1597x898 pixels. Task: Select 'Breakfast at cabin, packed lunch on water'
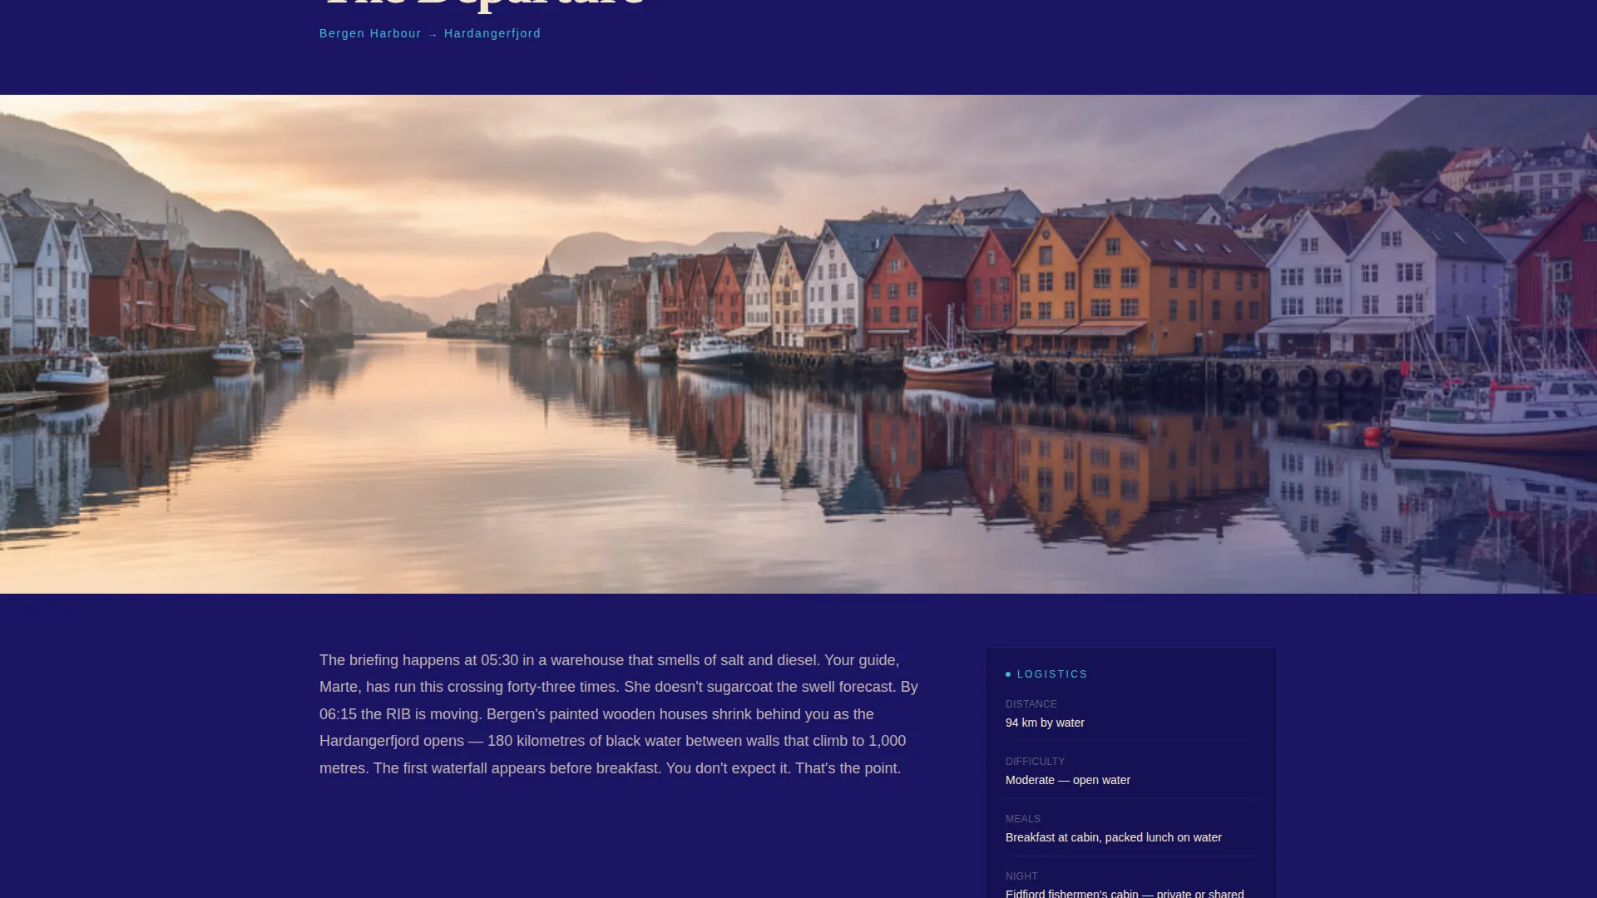point(1114,837)
